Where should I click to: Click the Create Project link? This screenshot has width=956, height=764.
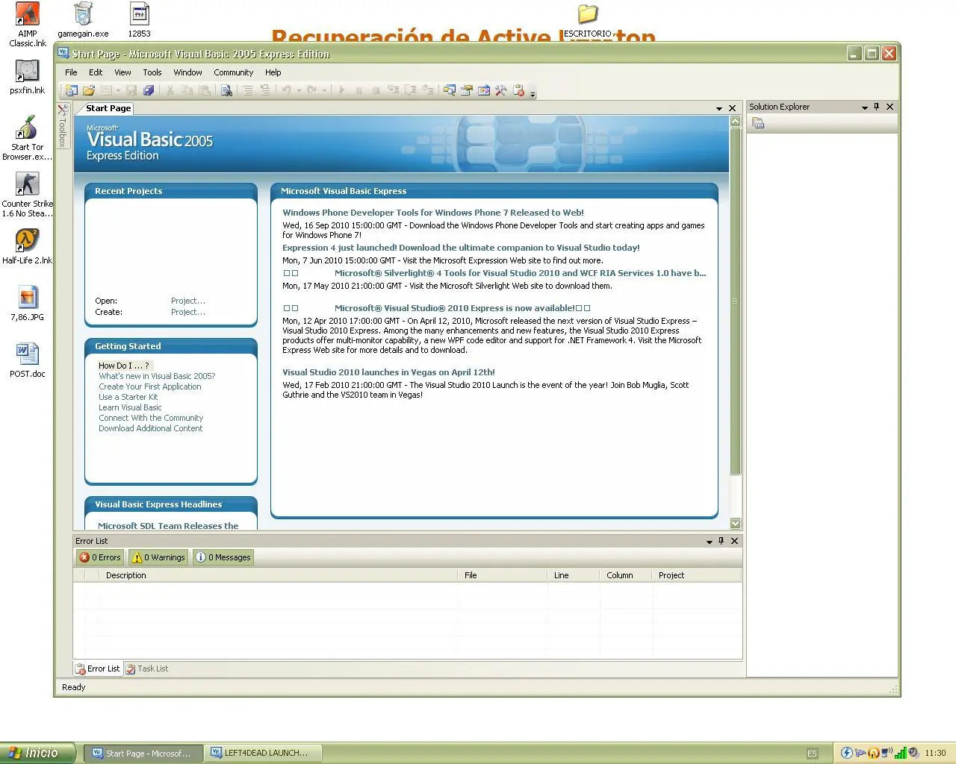(x=188, y=312)
